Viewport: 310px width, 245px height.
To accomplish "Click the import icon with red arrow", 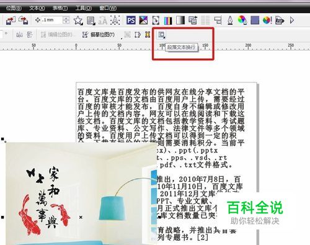I will point(11,20).
